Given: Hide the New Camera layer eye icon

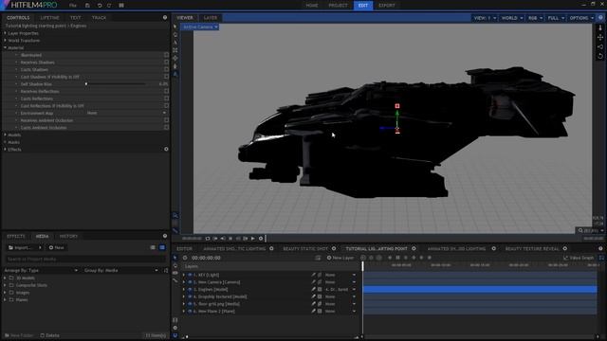Looking at the screenshot, I should click(190, 282).
